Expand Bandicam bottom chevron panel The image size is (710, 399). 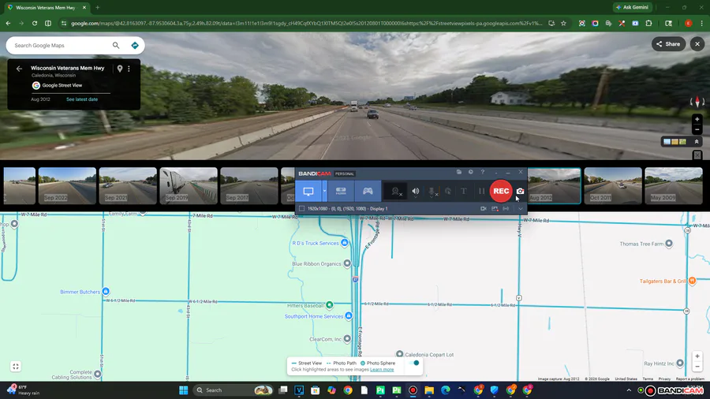pos(521,208)
